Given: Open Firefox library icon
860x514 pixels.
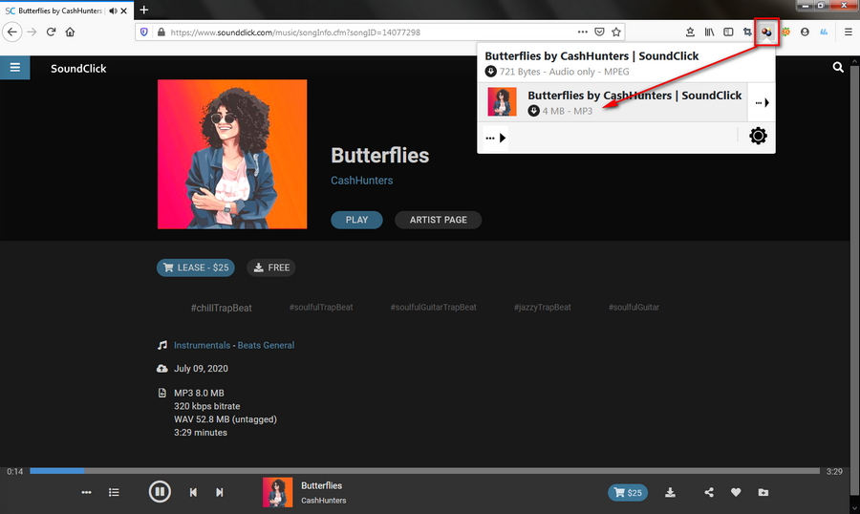Looking at the screenshot, I should [x=709, y=32].
